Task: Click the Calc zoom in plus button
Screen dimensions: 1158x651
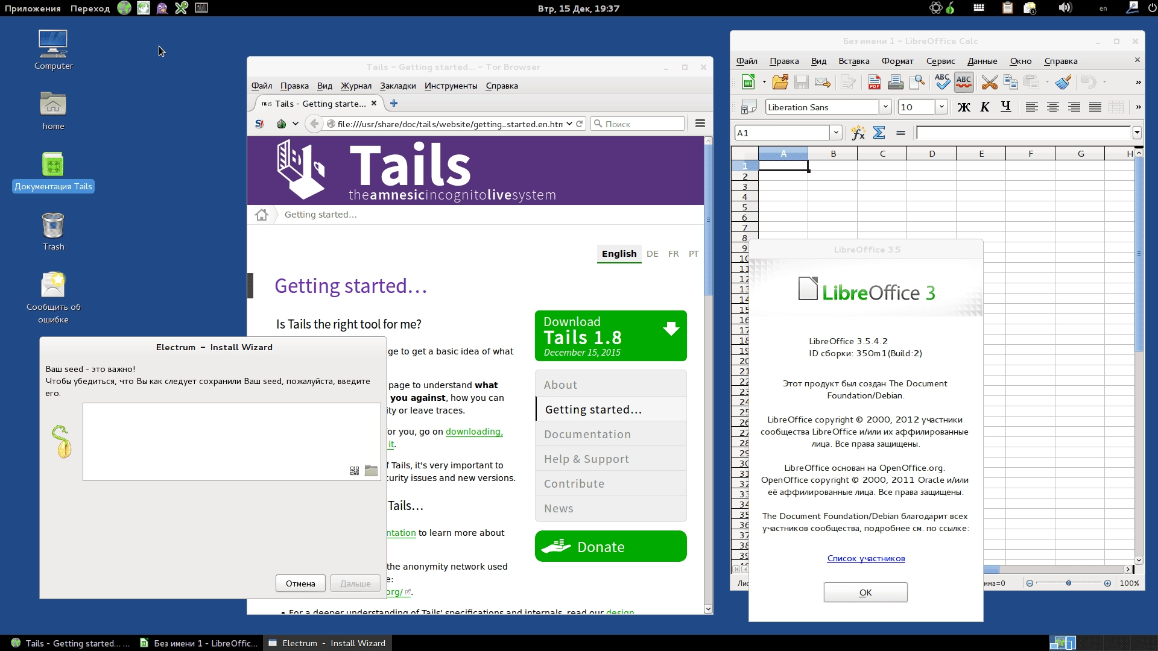Action: (x=1107, y=583)
